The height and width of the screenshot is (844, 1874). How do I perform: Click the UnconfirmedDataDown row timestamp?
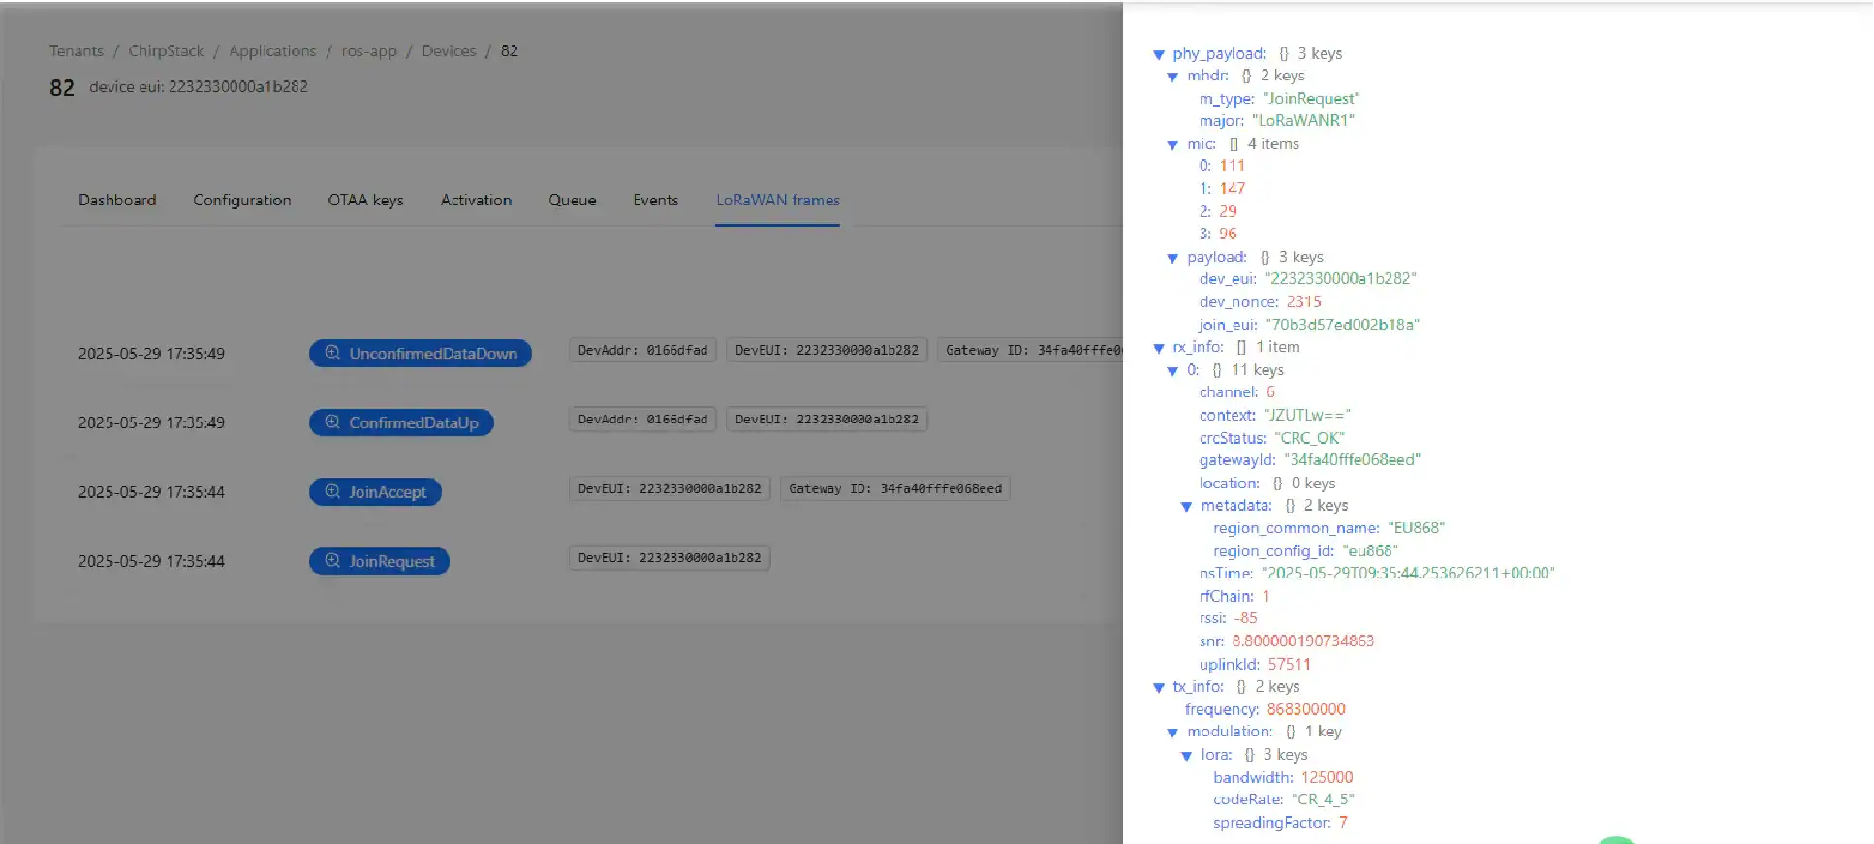pos(151,354)
